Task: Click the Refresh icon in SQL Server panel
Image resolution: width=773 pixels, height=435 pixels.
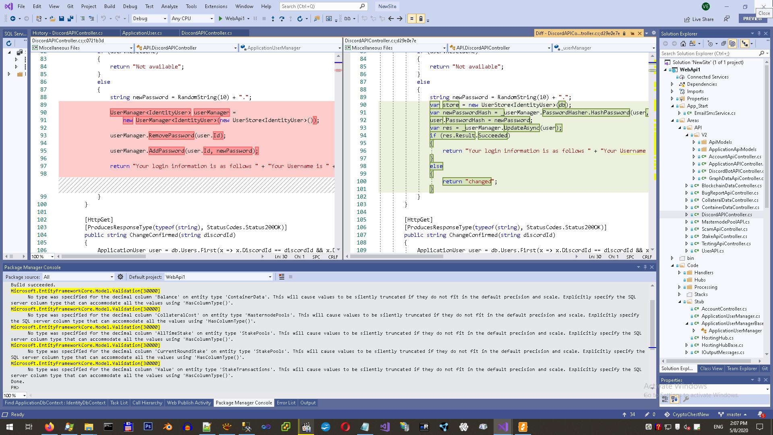Action: coord(9,43)
